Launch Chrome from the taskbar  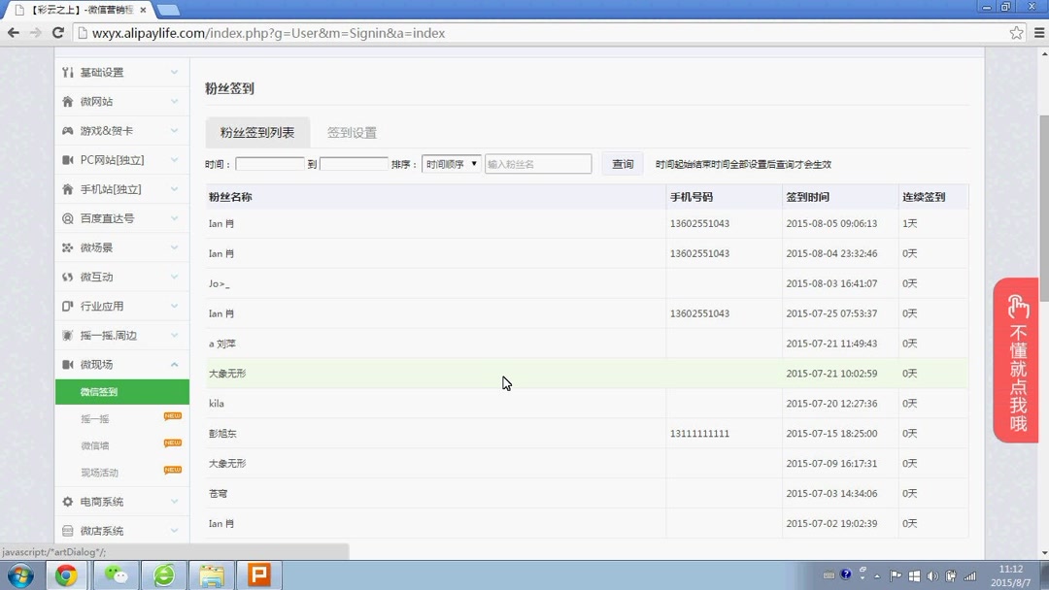point(65,574)
